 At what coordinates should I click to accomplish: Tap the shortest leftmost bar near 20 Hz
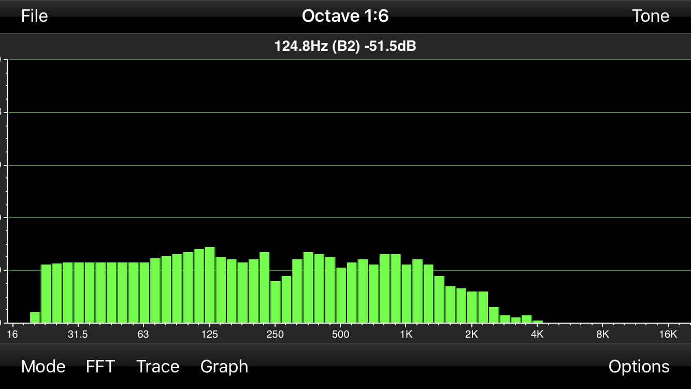point(35,317)
